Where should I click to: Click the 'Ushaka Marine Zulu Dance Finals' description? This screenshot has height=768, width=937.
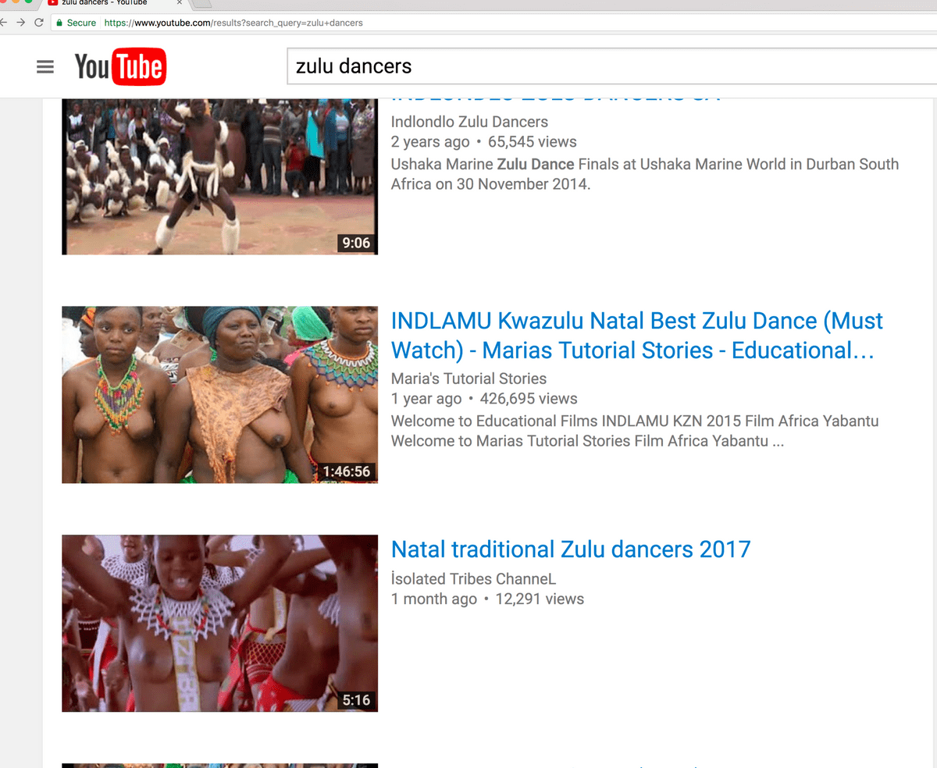(x=645, y=174)
